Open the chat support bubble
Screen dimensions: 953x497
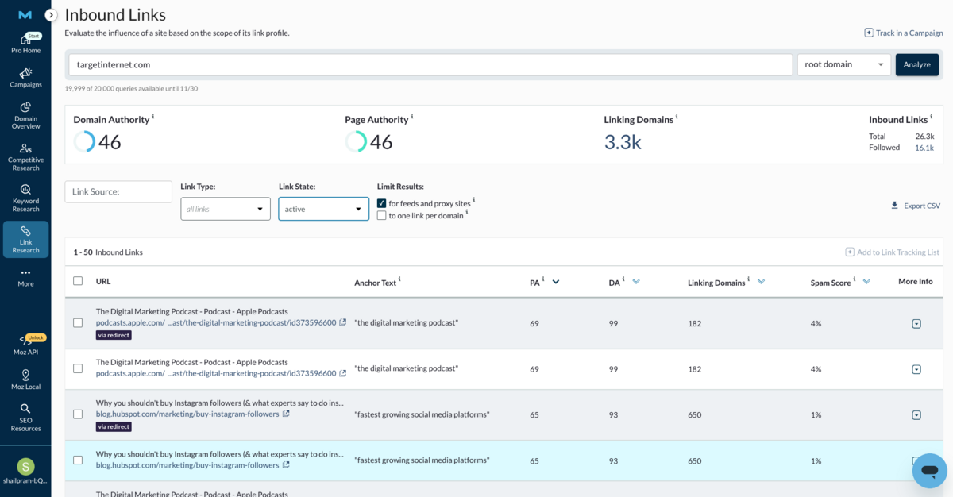coord(930,471)
